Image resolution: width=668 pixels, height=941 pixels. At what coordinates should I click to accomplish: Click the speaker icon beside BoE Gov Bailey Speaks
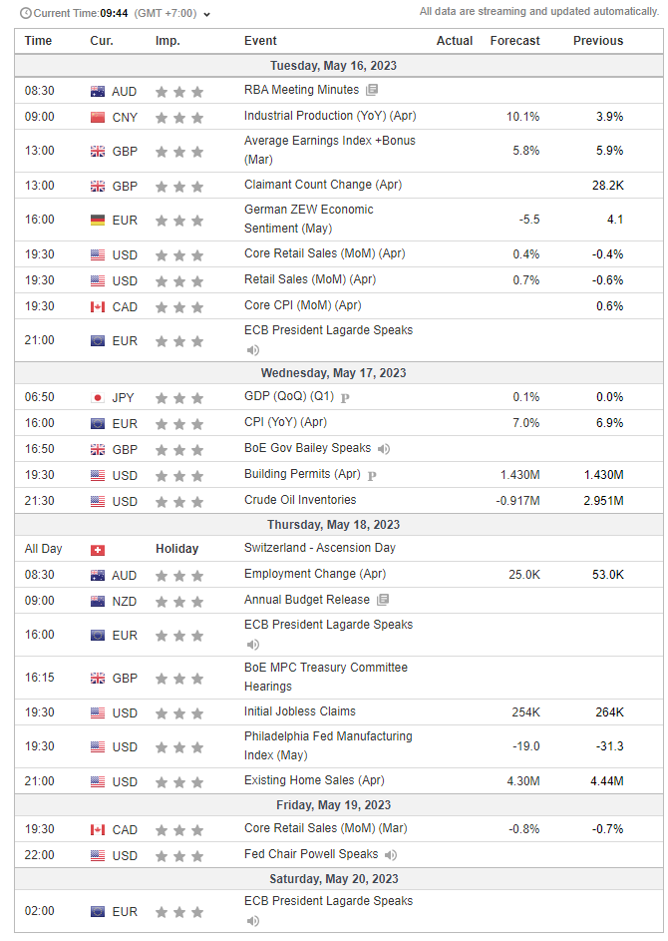coord(384,449)
